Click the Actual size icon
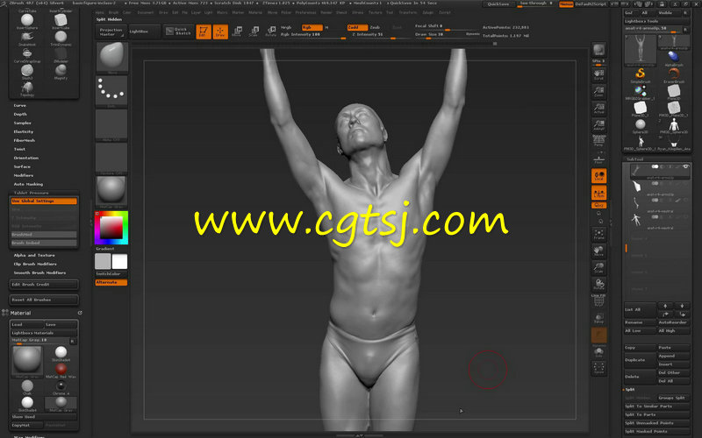Screen dimensions: 702x438 pyautogui.click(x=598, y=108)
